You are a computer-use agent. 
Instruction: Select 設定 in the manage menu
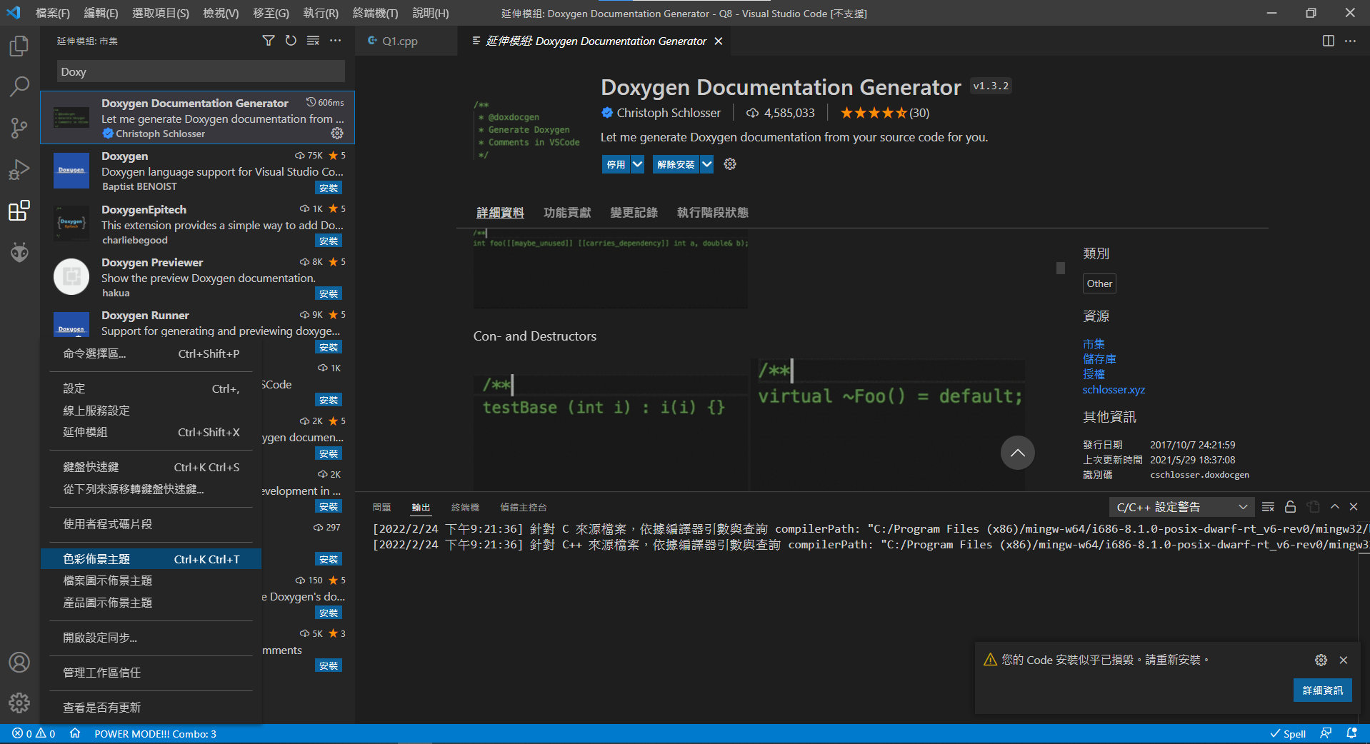tap(151, 388)
